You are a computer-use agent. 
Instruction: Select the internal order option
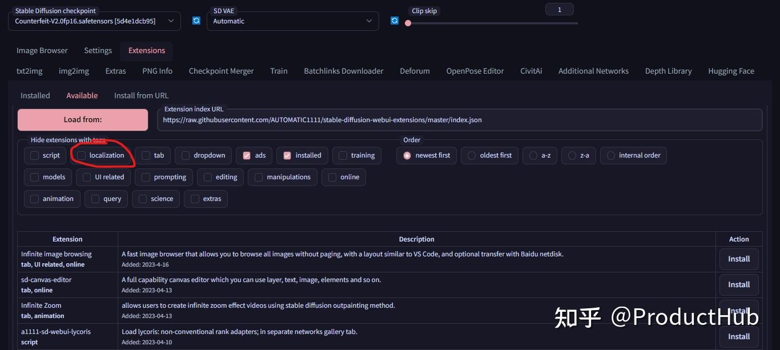coord(633,155)
